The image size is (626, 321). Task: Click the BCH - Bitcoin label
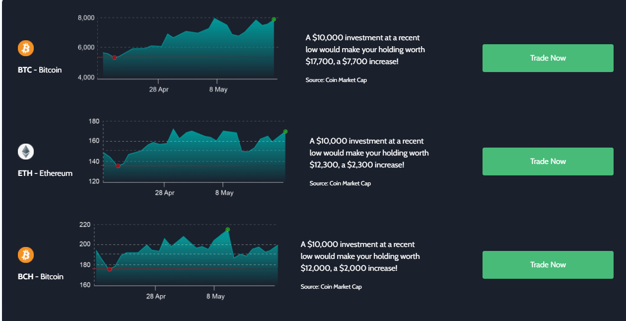coord(41,277)
